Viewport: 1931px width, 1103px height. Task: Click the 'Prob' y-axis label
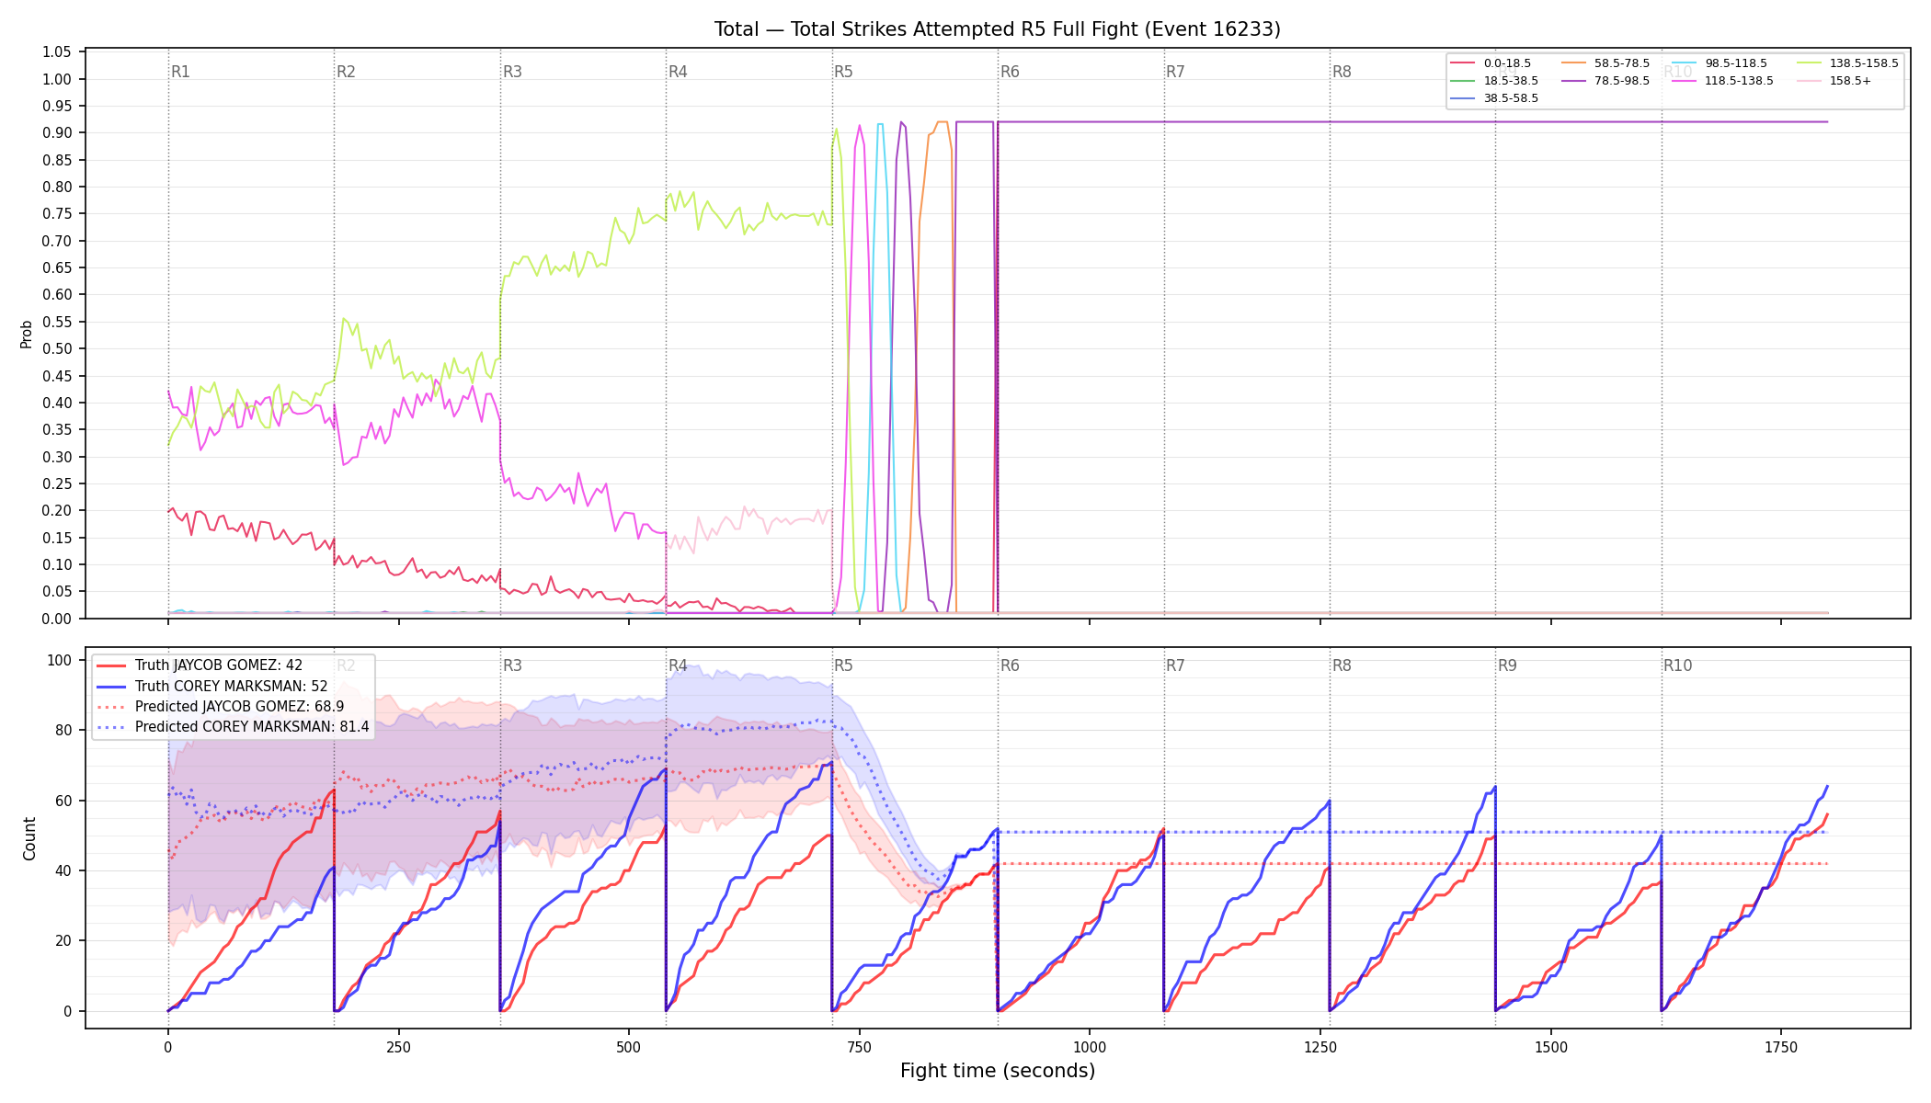[27, 335]
